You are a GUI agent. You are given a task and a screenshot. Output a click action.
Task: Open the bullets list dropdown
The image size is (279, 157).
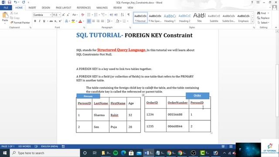(x=92, y=15)
